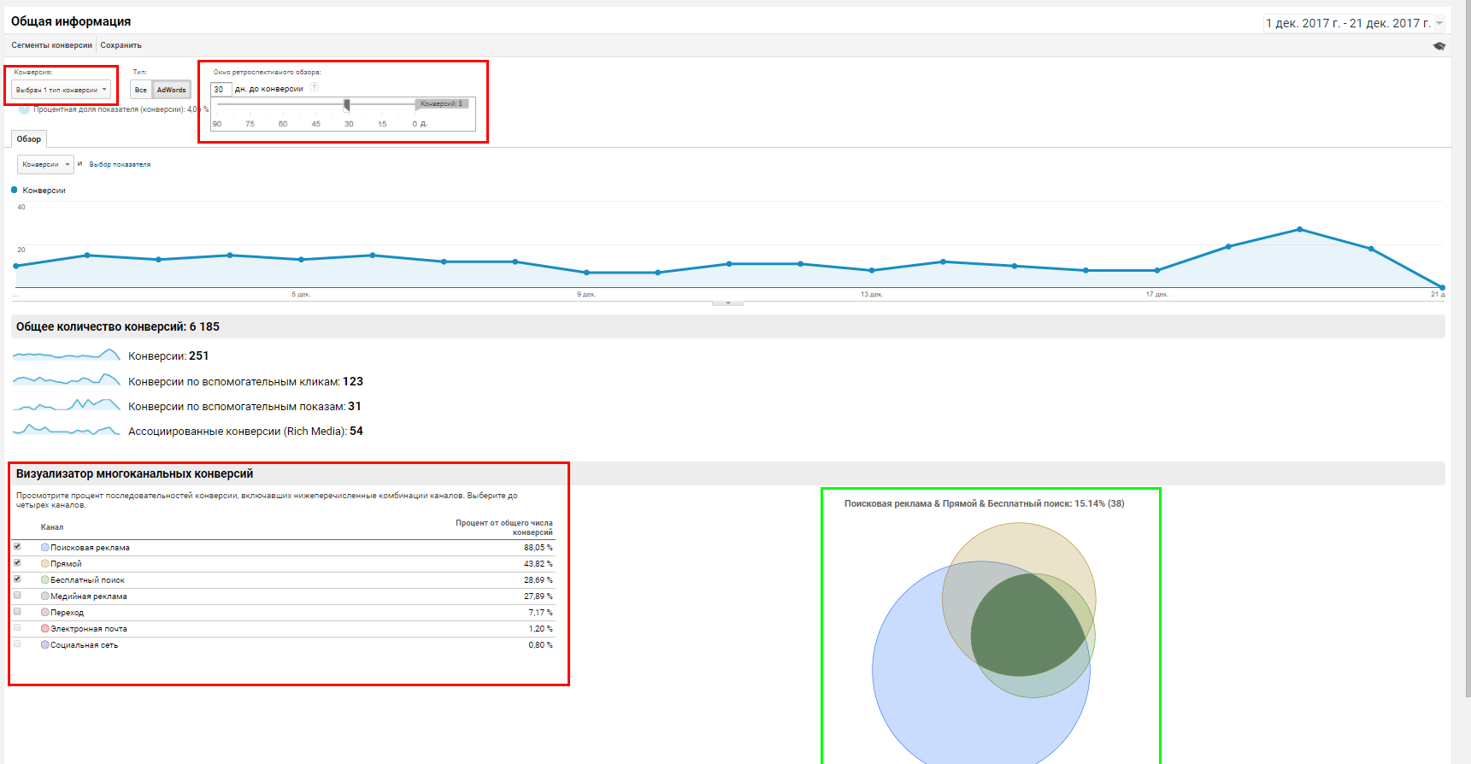The width and height of the screenshot is (1471, 764).
Task: Click the sparkline beside Конверсии: 251
Action: pyautogui.click(x=66, y=355)
